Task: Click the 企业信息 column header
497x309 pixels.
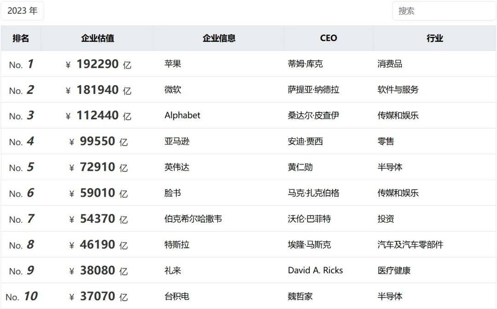Action: point(219,38)
